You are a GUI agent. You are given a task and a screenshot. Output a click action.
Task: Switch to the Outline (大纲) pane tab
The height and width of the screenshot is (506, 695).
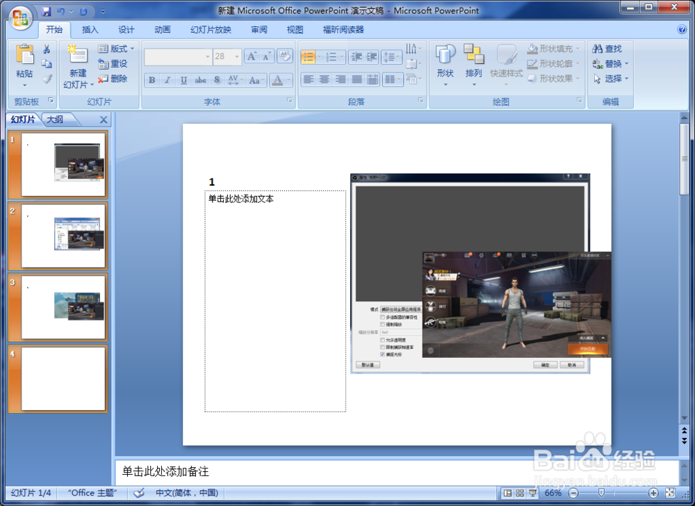tap(55, 120)
